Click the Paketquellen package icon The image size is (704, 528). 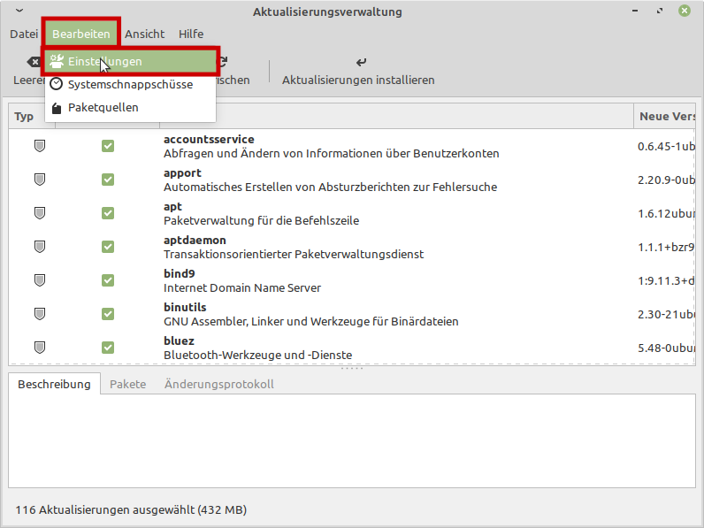coord(57,108)
